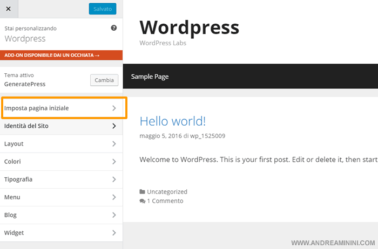This screenshot has height=249, width=378.
Task: Open the Tipografia section
Action: tap(61, 179)
